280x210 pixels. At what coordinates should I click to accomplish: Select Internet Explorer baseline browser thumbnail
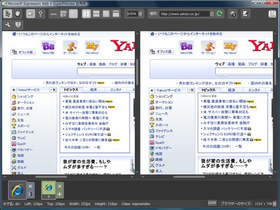pos(17,190)
